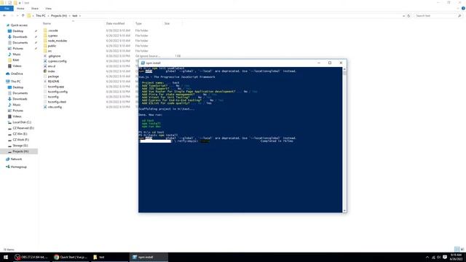Go up one folder level
The width and height of the screenshot is (466, 262).
click(23, 16)
